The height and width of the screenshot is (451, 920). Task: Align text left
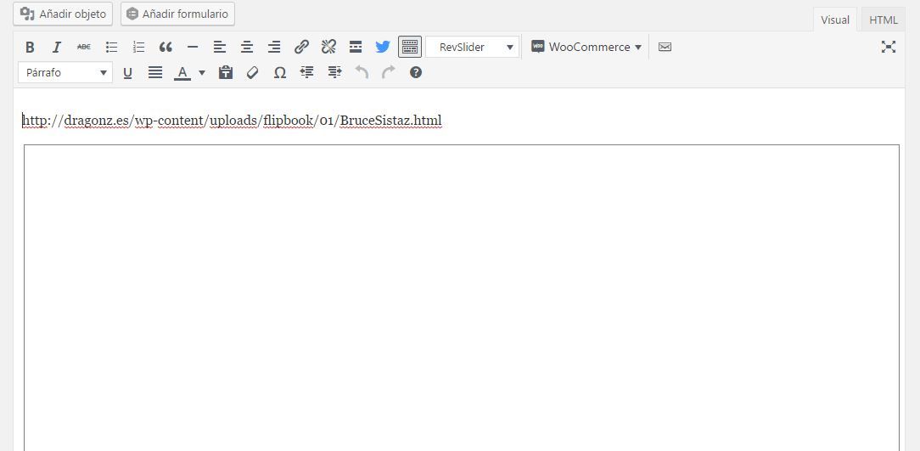(x=220, y=47)
